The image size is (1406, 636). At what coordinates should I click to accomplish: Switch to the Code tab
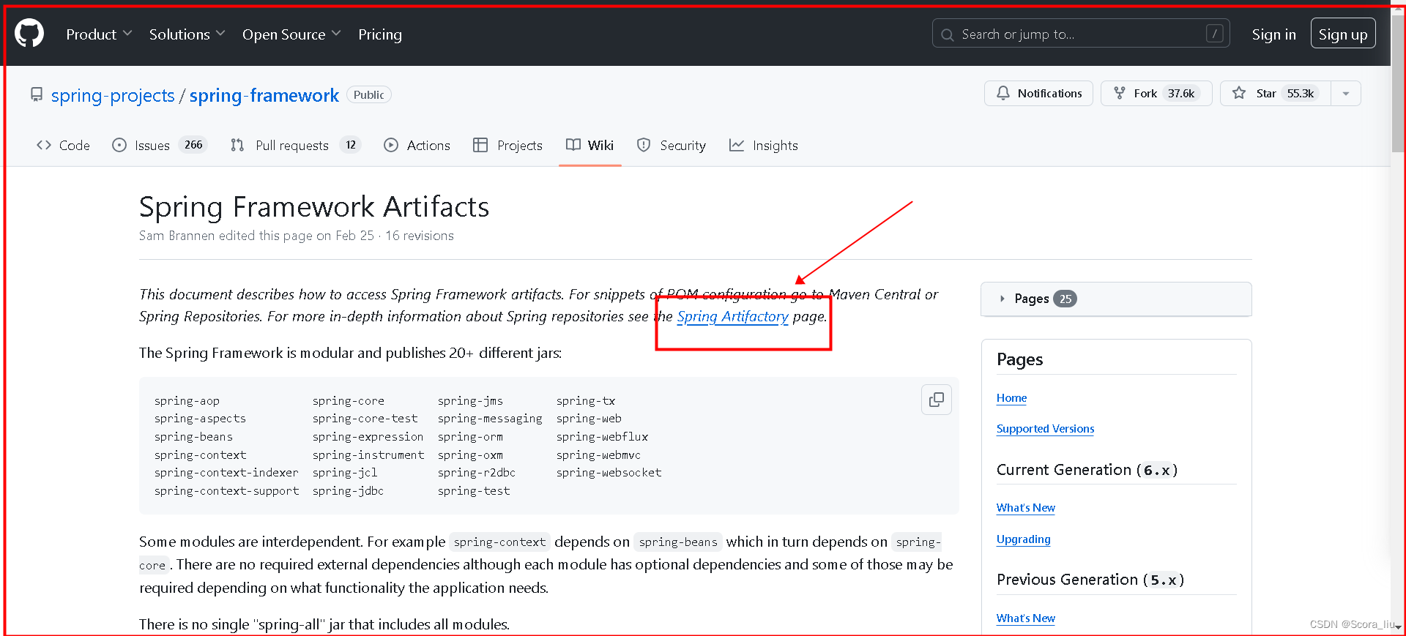pos(63,145)
